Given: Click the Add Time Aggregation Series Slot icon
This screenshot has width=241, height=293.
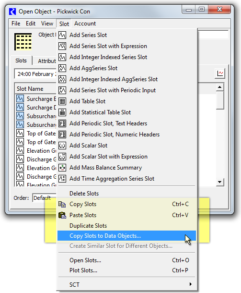Looking at the screenshot, I should tap(62, 179).
